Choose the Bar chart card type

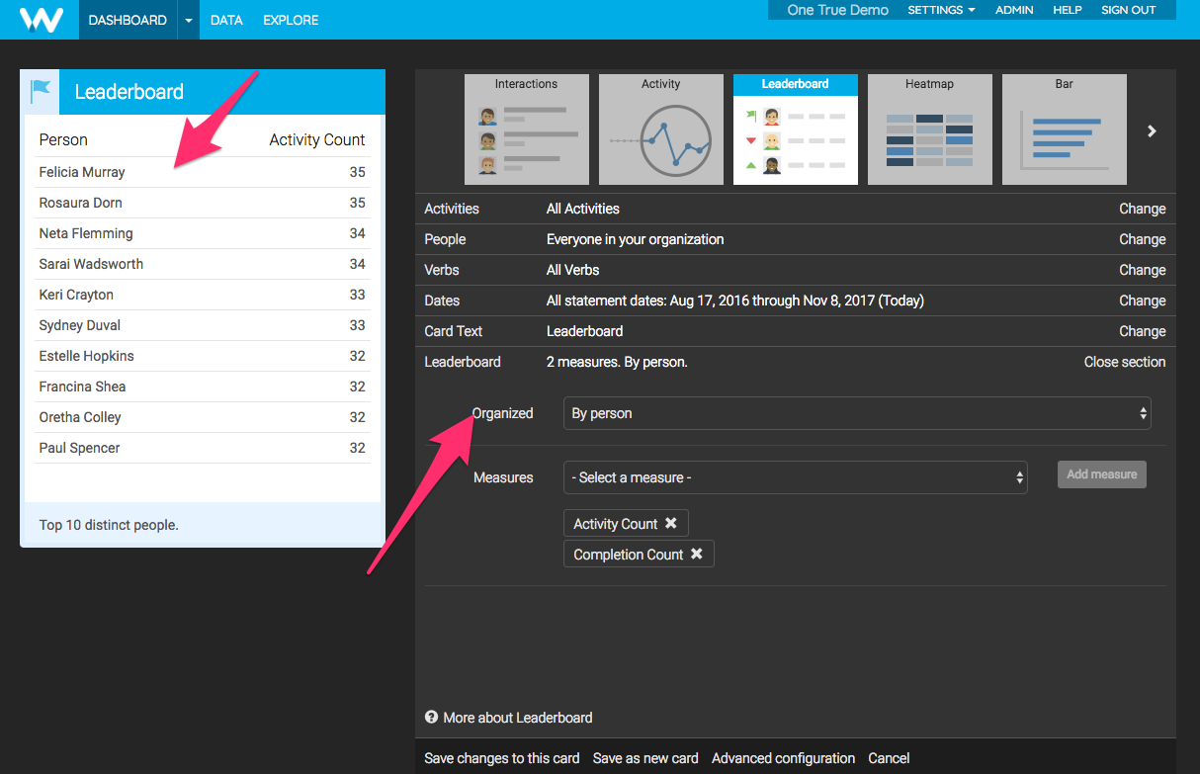1064,129
